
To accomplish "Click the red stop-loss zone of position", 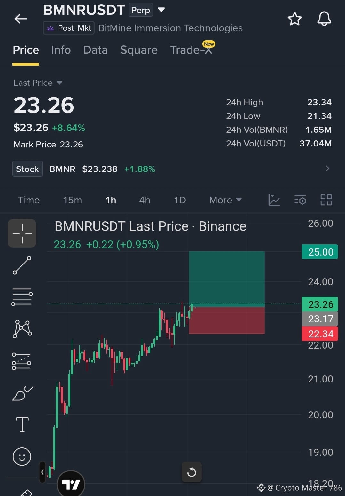I will click(227, 320).
